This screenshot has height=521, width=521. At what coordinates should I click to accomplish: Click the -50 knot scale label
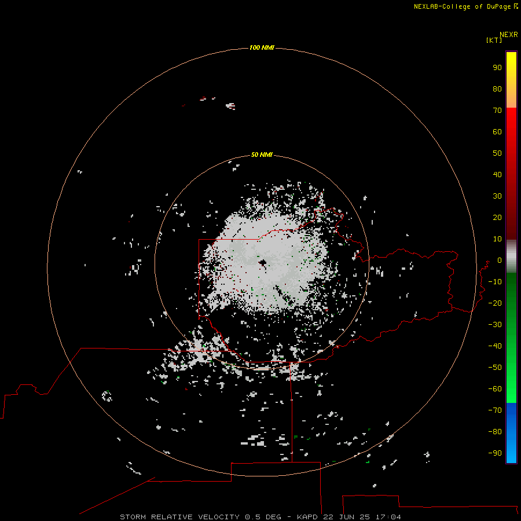(495, 367)
